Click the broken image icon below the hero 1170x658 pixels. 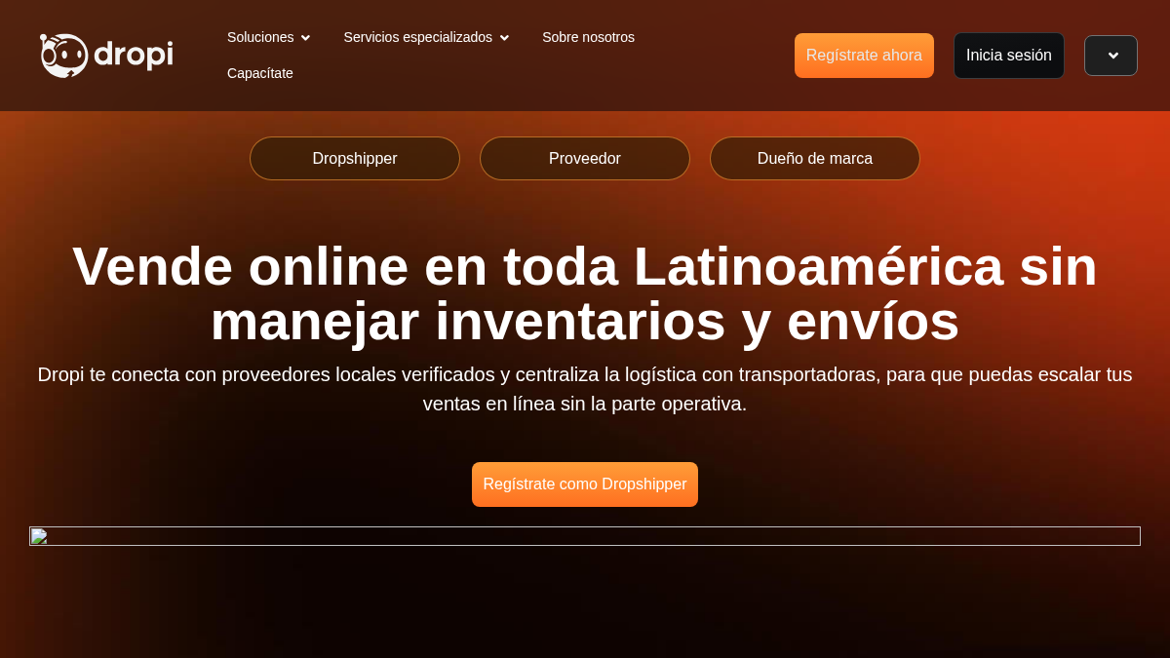tap(39, 536)
